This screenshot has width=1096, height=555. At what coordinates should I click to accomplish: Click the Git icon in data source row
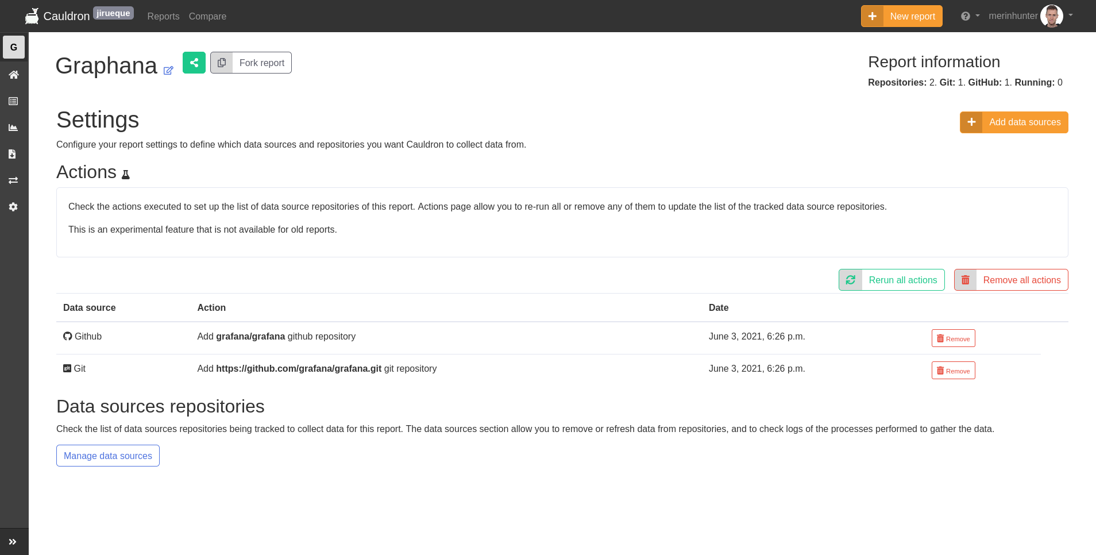67,369
